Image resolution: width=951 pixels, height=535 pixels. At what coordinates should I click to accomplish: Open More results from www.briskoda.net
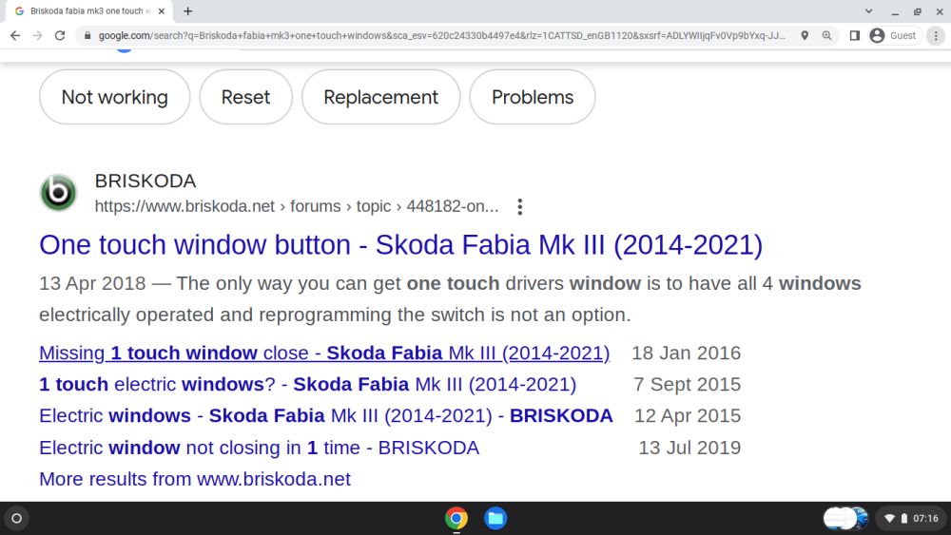[x=195, y=479]
